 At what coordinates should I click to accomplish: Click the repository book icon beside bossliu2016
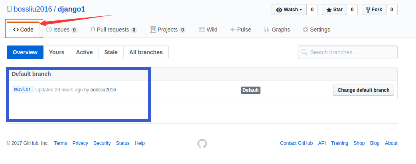point(9,9)
